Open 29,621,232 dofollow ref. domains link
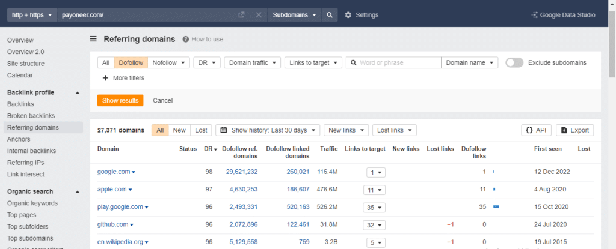This screenshot has height=249, width=616. (242, 172)
